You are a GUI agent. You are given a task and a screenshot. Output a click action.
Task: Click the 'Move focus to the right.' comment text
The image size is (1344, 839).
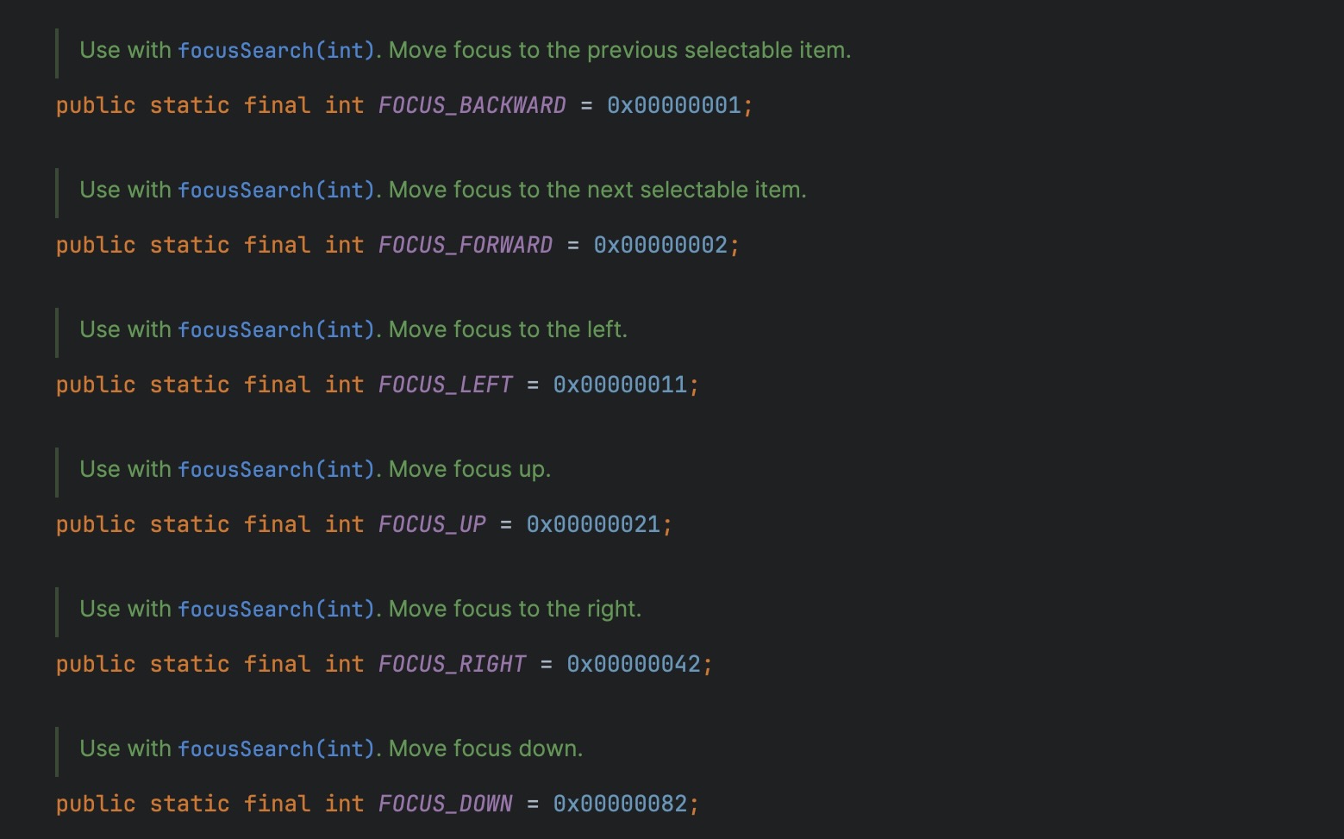click(x=515, y=609)
